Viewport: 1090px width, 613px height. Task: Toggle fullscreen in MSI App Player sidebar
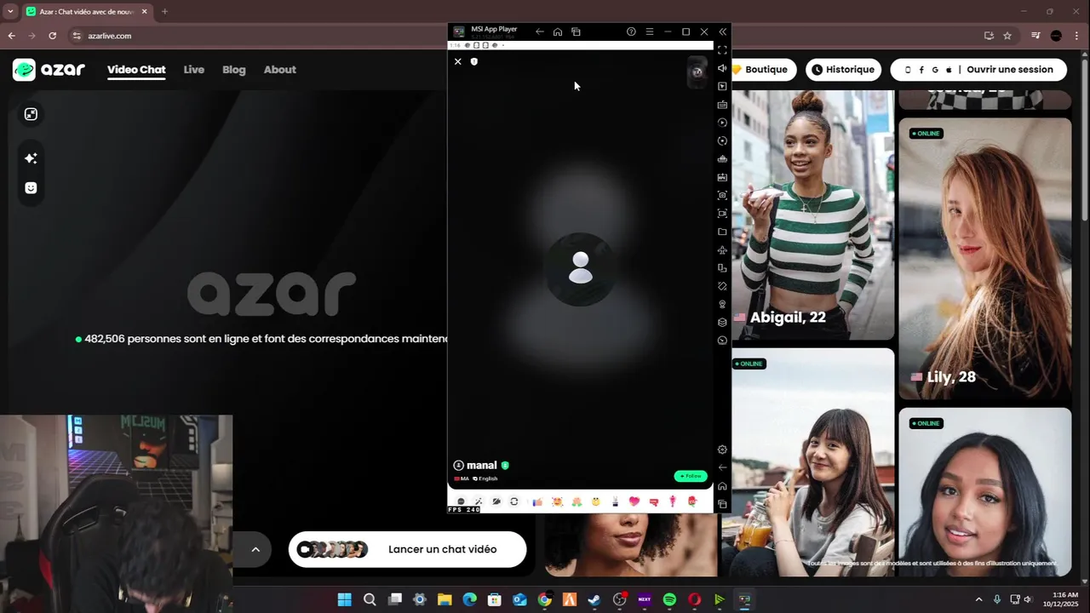tap(723, 50)
